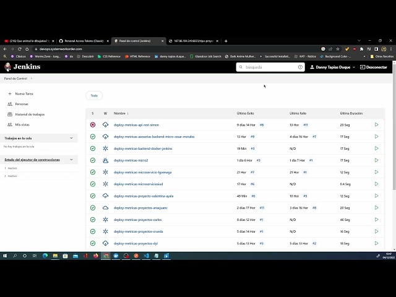The height and width of the screenshot is (297, 396).
Task: Click the Desconectar logout button
Action: (374, 67)
